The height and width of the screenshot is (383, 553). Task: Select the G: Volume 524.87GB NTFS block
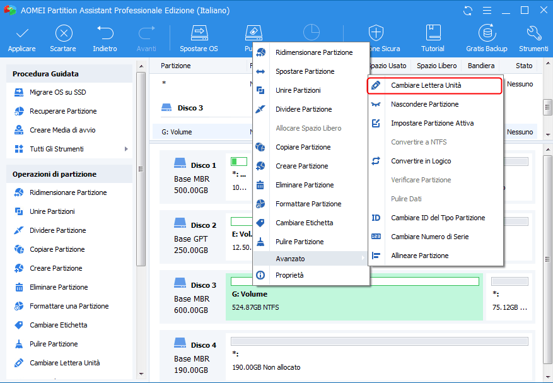point(354,297)
